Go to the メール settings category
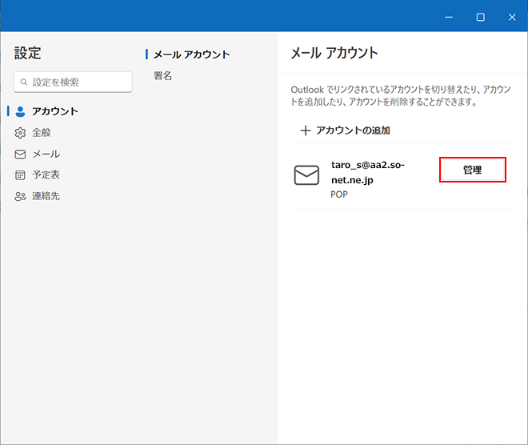Viewport: 528px width, 445px height. coord(46,154)
